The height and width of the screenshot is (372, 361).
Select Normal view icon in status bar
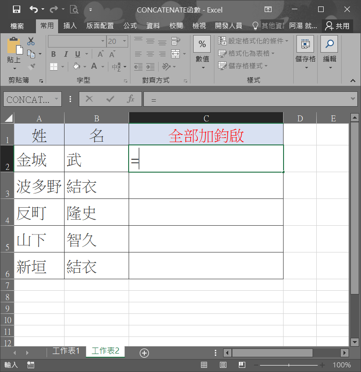click(204, 365)
